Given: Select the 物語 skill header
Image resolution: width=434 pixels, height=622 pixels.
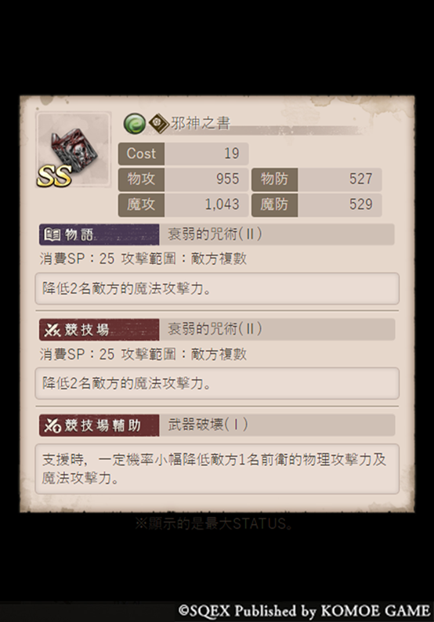Looking at the screenshot, I should pyautogui.click(x=99, y=234).
